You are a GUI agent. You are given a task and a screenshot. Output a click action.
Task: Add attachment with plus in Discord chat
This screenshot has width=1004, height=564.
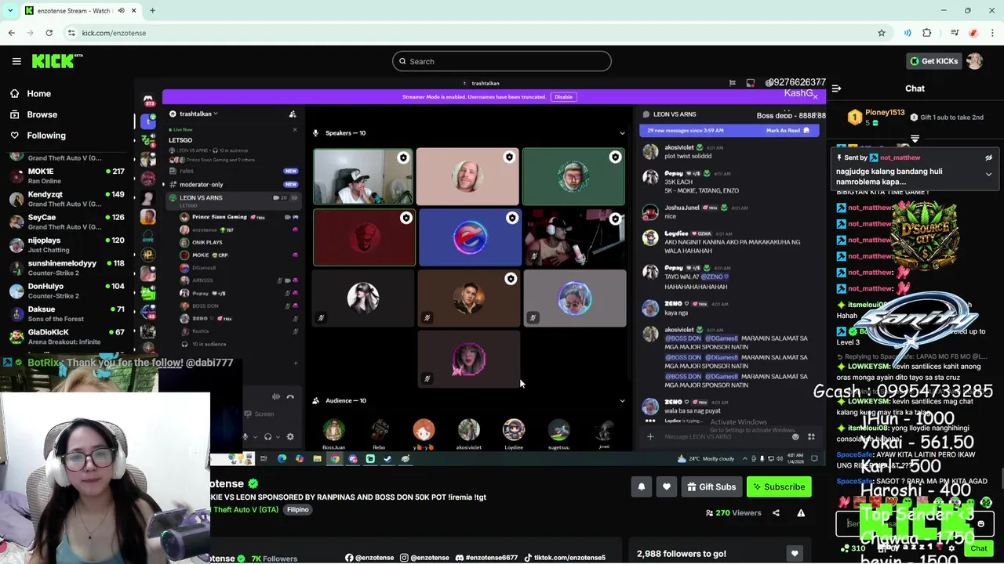tap(650, 437)
